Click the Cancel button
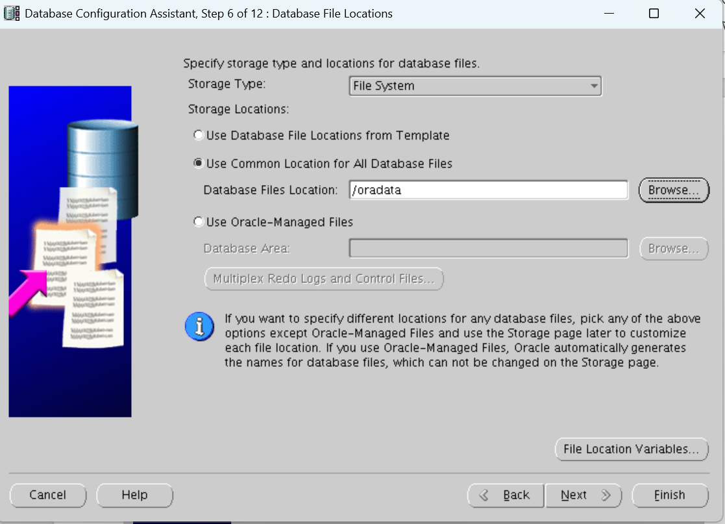The image size is (725, 524). (x=48, y=495)
